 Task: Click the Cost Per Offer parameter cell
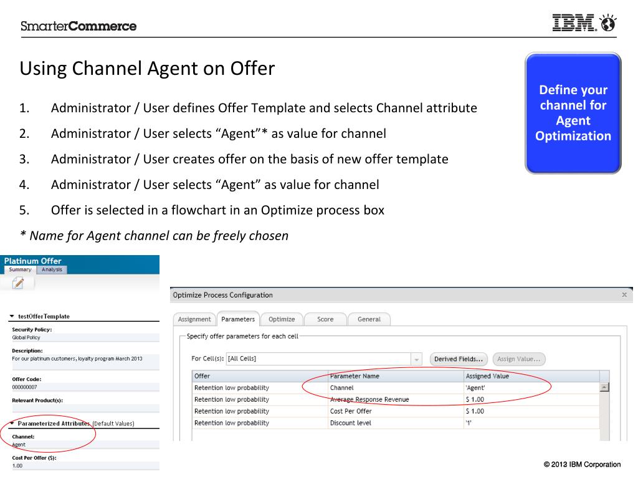coord(396,412)
